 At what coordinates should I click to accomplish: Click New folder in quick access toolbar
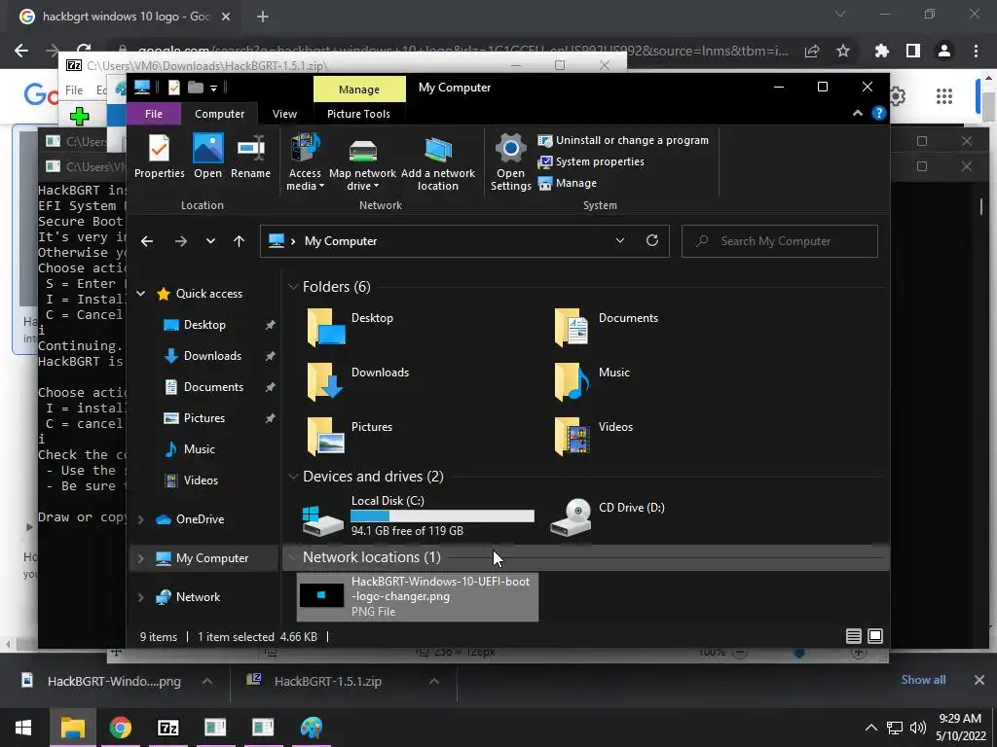point(195,88)
